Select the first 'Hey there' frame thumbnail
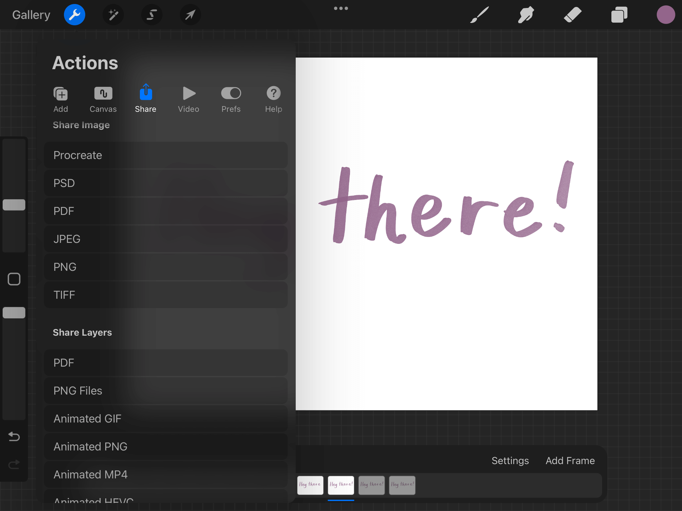 coord(310,485)
